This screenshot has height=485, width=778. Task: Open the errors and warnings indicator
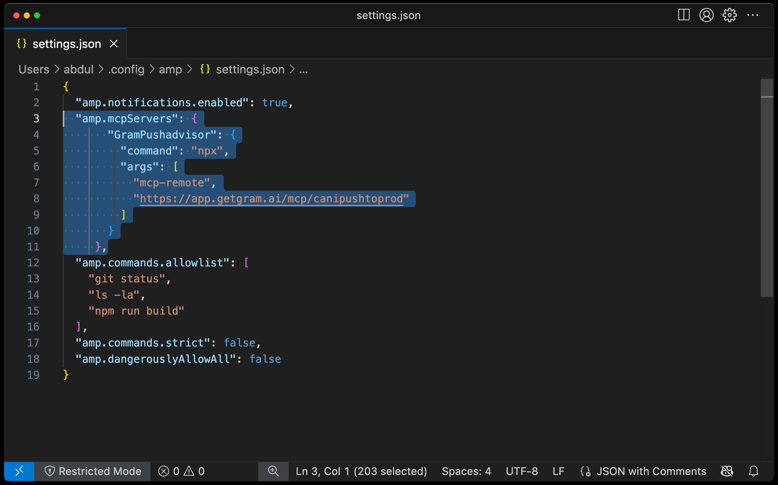(181, 471)
